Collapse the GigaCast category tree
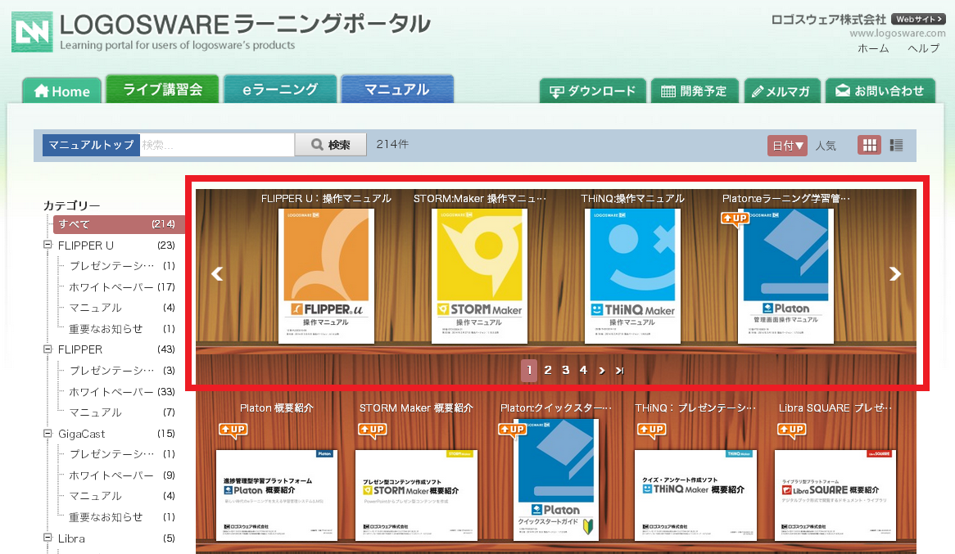The image size is (955, 554). click(x=48, y=433)
